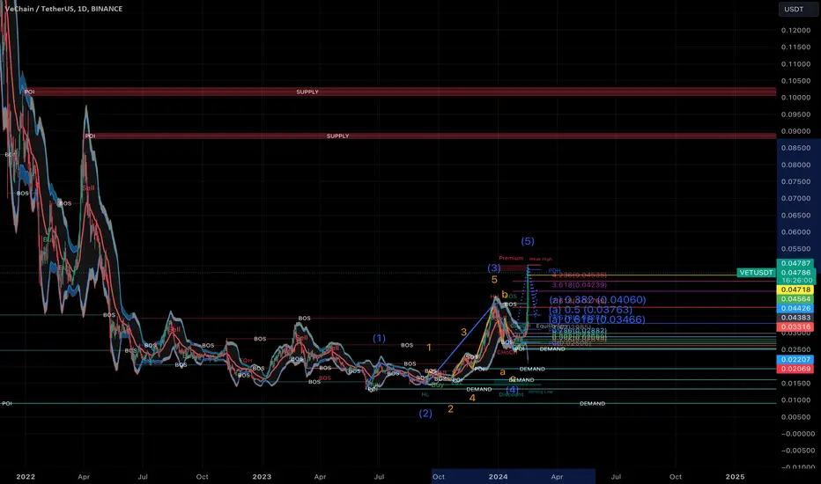This screenshot has height=484, width=821.
Task: Click the 3.618(0.04239) extension label
Action: tap(579, 285)
